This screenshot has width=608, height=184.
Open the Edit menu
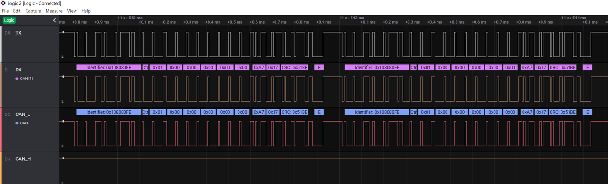coord(17,11)
